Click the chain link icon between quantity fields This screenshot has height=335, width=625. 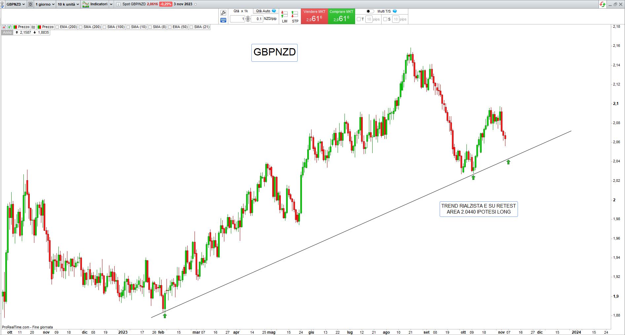[x=248, y=19]
